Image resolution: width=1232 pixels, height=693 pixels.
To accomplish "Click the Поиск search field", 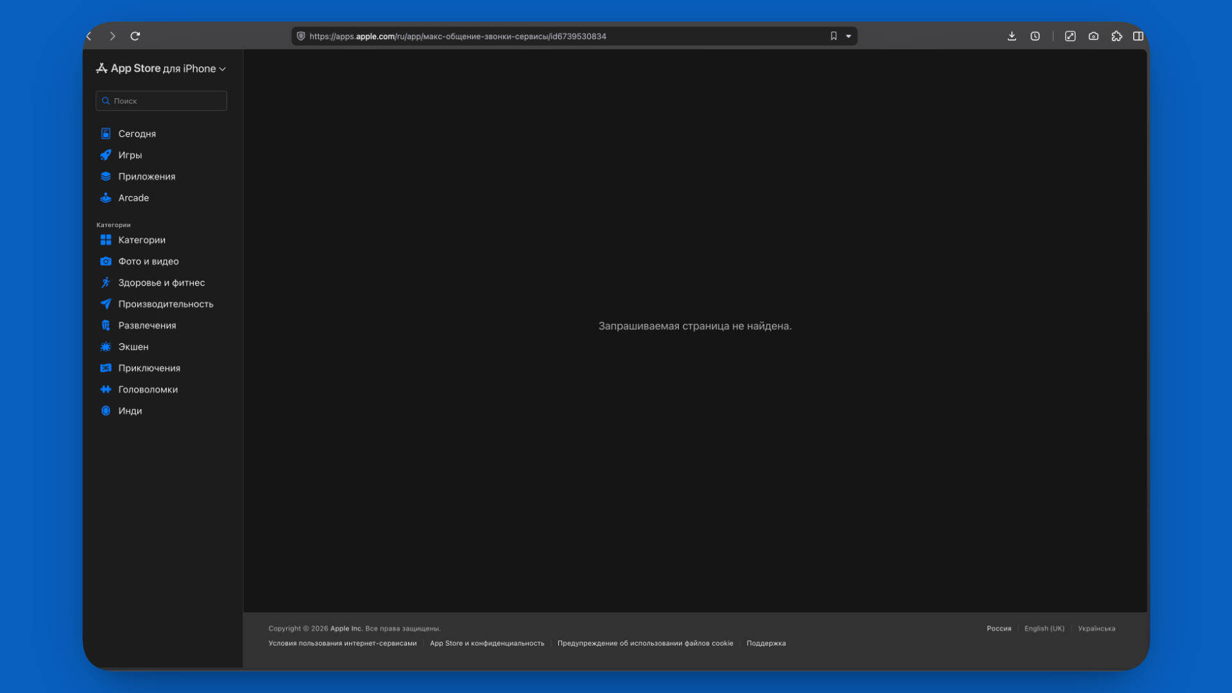I will pos(161,101).
